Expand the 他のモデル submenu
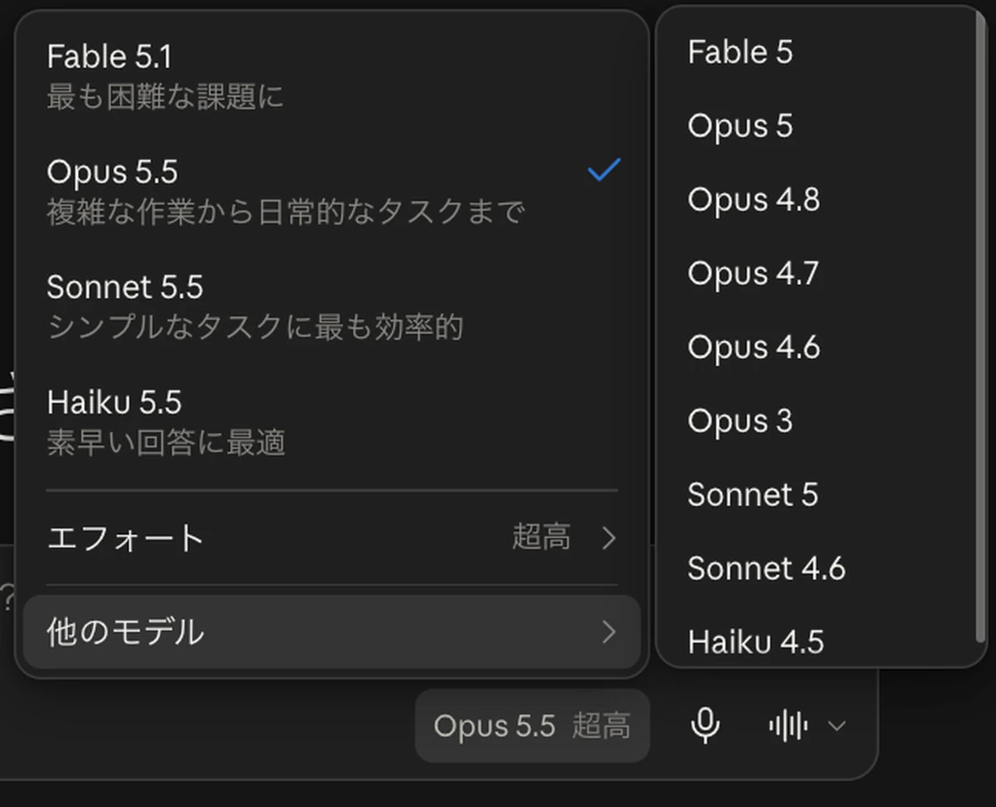The image size is (996, 807). pos(332,632)
